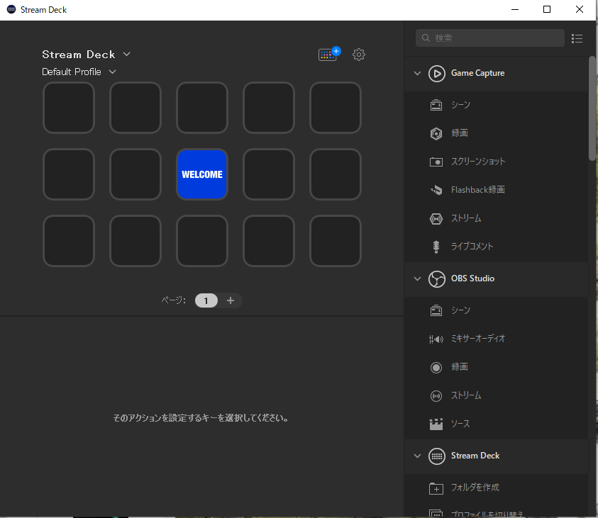Select the WELCOME key
This screenshot has width=598, height=518.
click(x=202, y=174)
